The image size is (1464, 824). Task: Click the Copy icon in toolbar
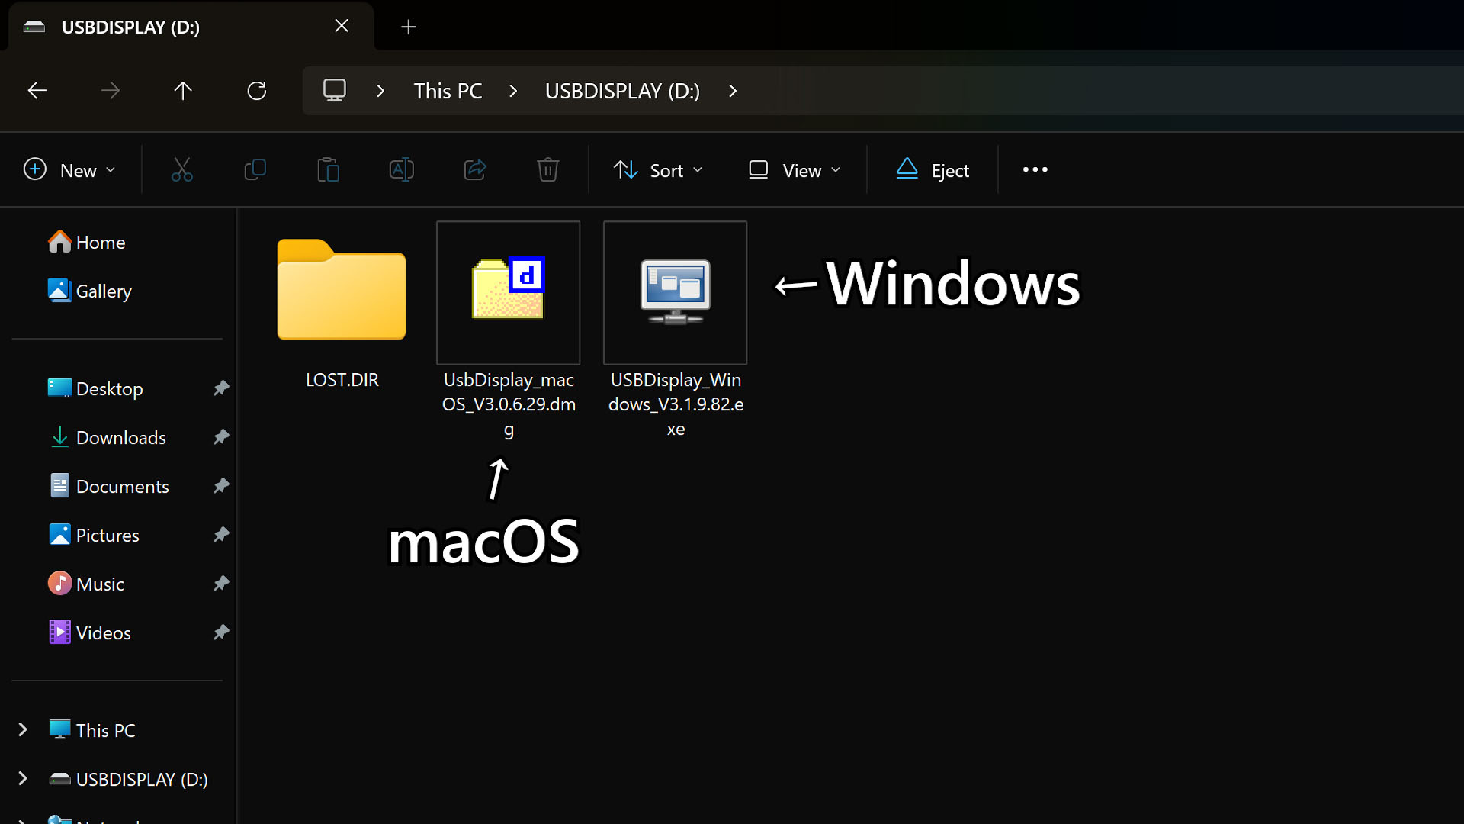pos(255,169)
